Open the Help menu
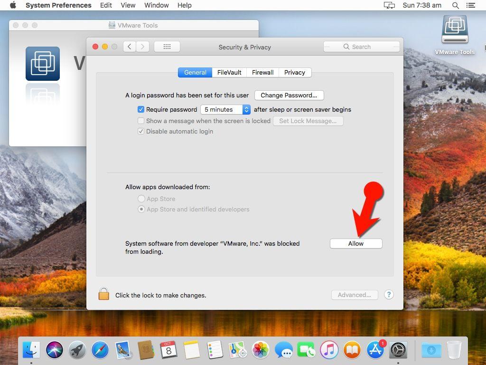This screenshot has width=486, height=365. [x=185, y=5]
